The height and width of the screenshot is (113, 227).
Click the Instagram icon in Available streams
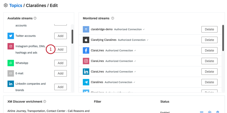(11, 46)
